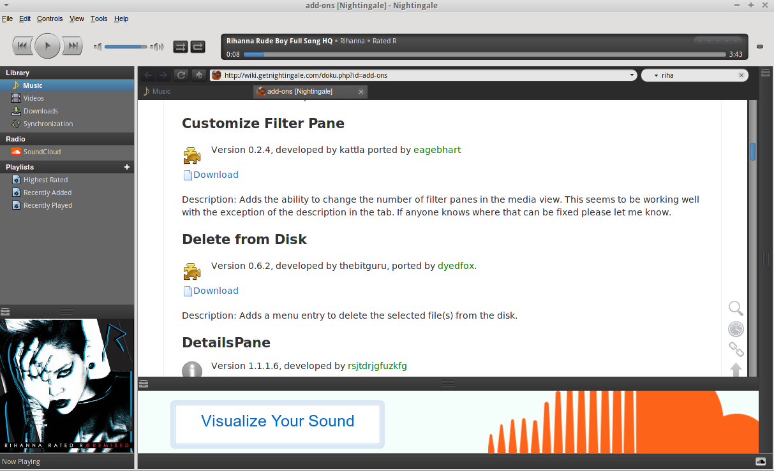
Task: Click the Library section header
Action: [x=67, y=73]
